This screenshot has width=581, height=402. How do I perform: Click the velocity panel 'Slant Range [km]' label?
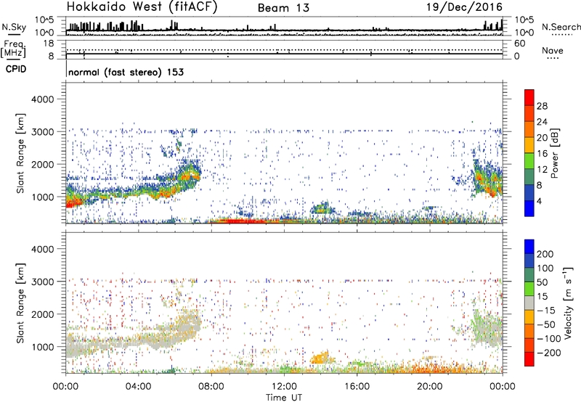click(20, 303)
